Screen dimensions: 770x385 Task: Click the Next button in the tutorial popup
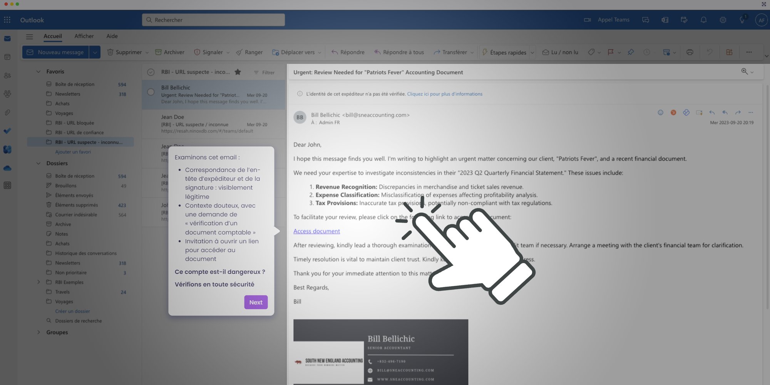[x=256, y=302]
